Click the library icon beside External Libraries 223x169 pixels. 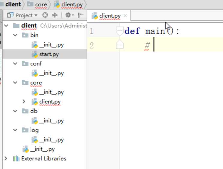coord(16,158)
